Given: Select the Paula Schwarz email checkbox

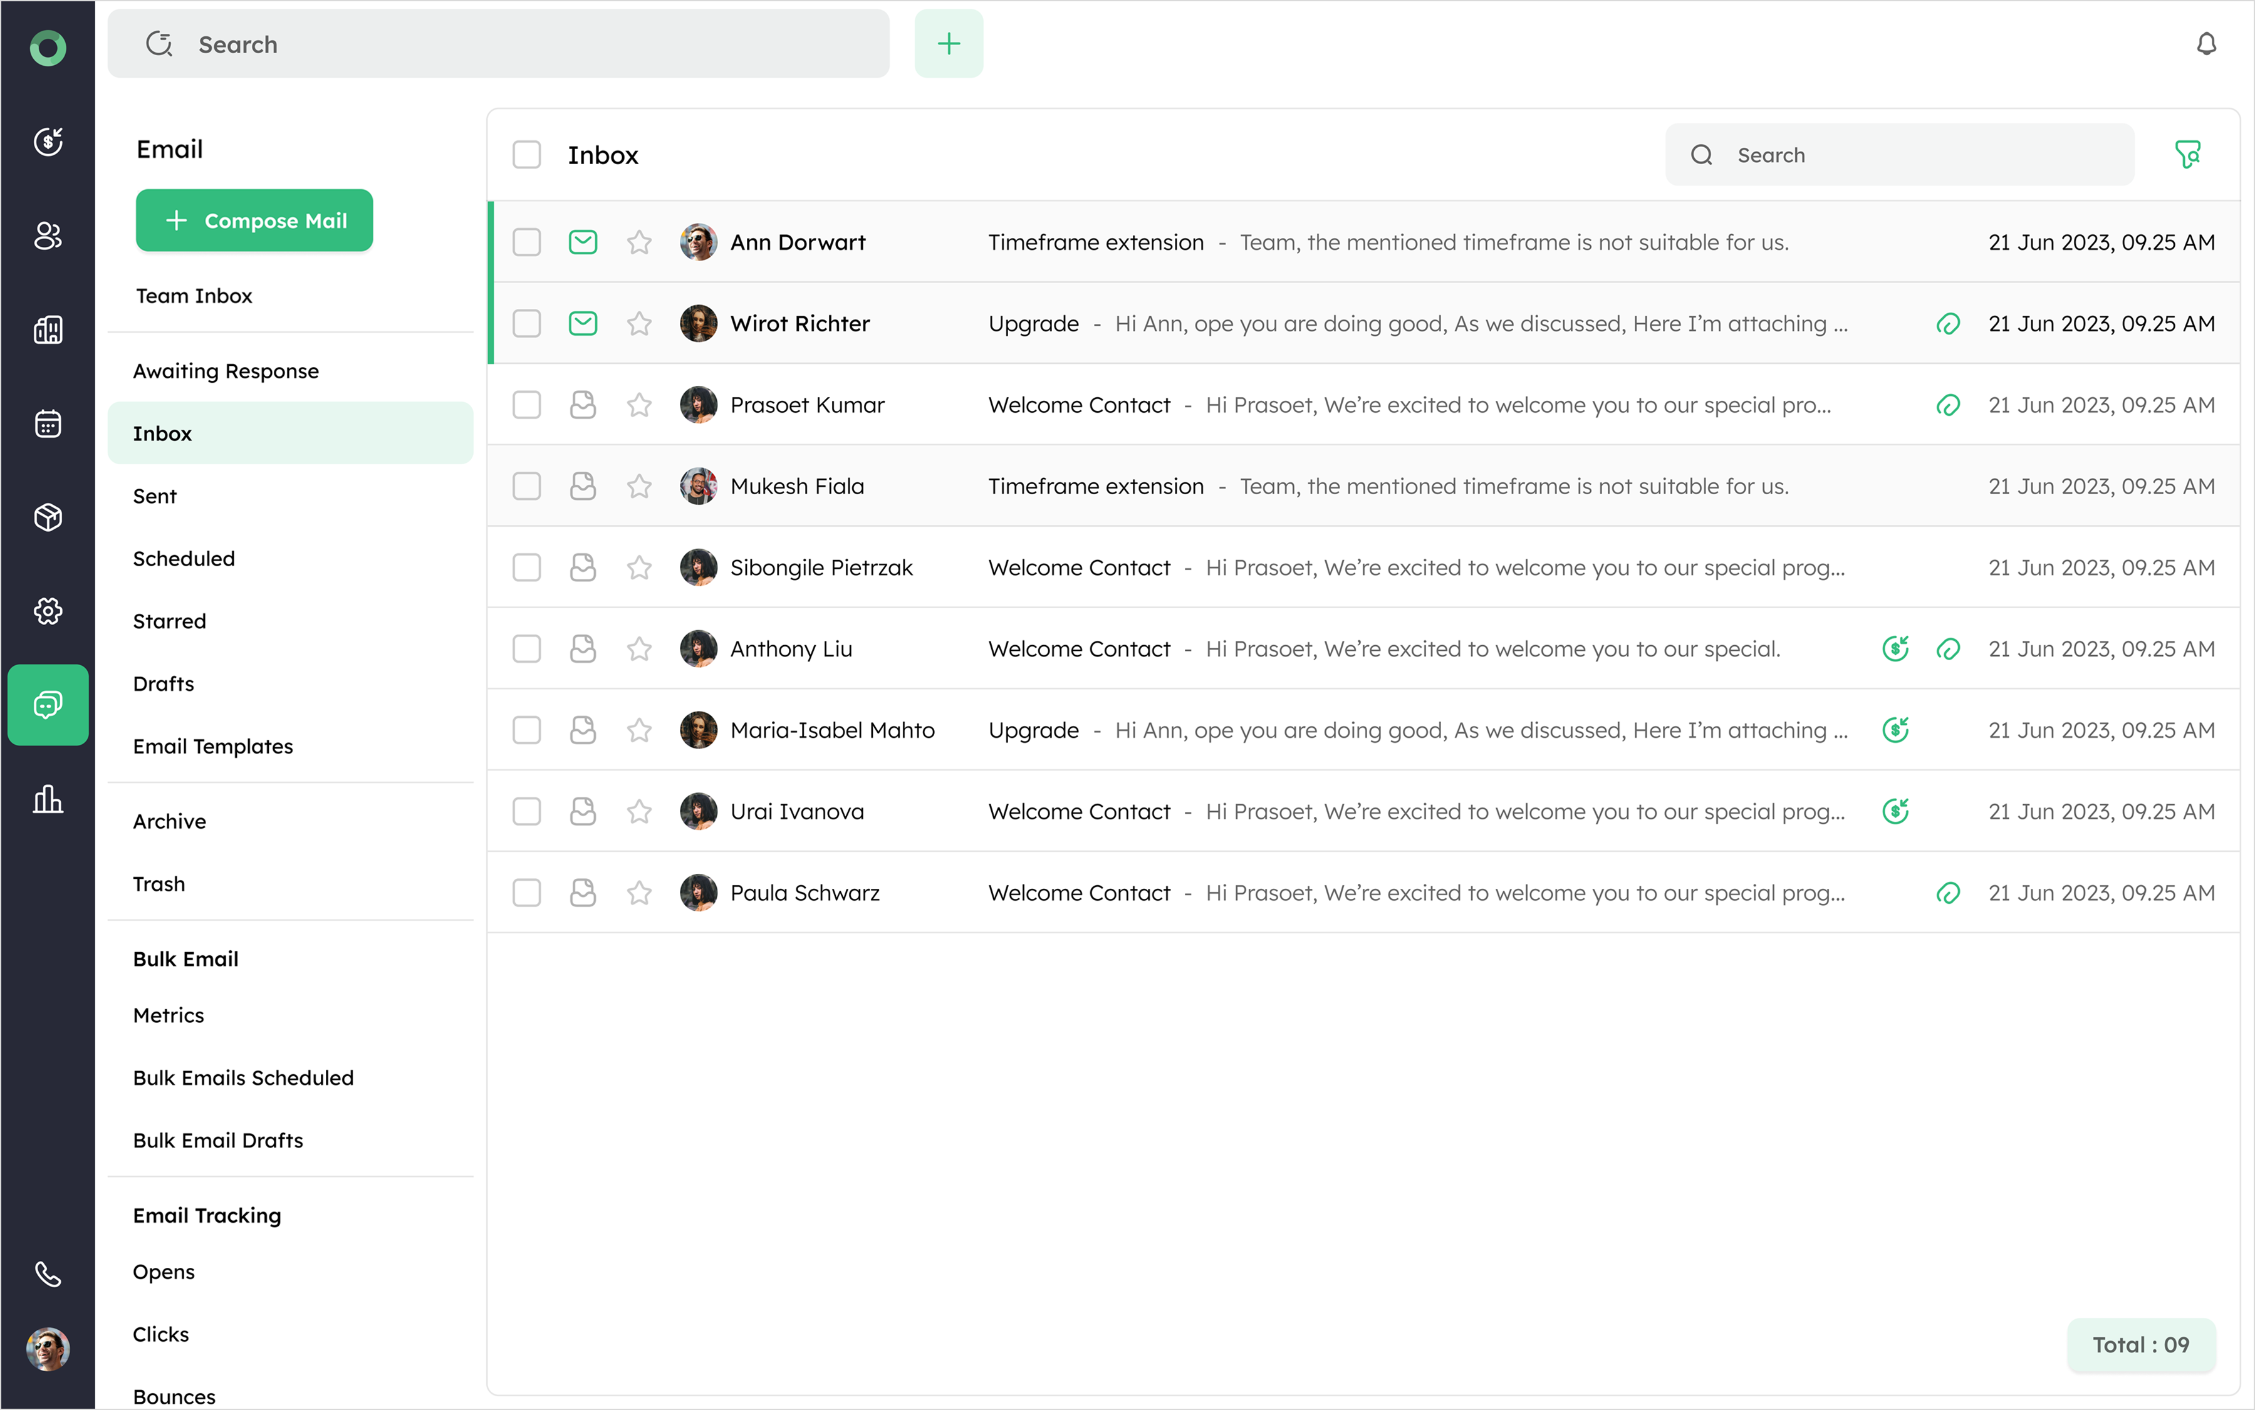Looking at the screenshot, I should [527, 893].
